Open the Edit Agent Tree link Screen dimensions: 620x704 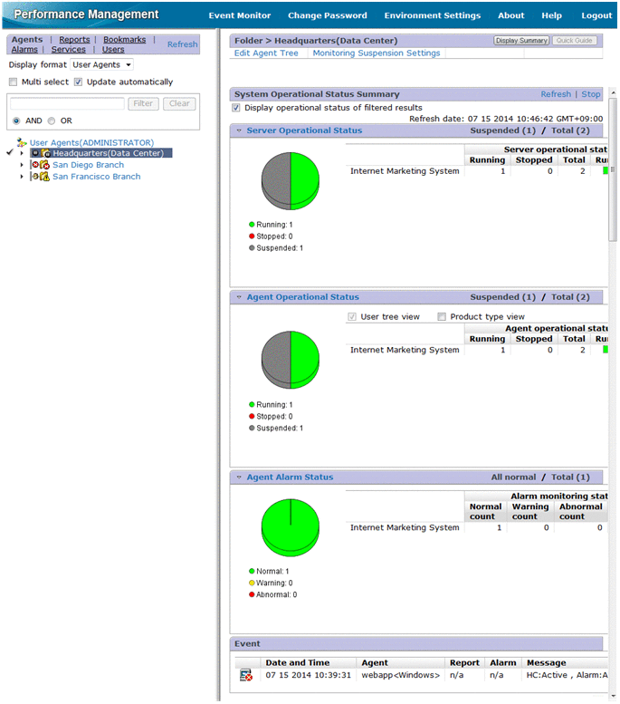coord(266,53)
